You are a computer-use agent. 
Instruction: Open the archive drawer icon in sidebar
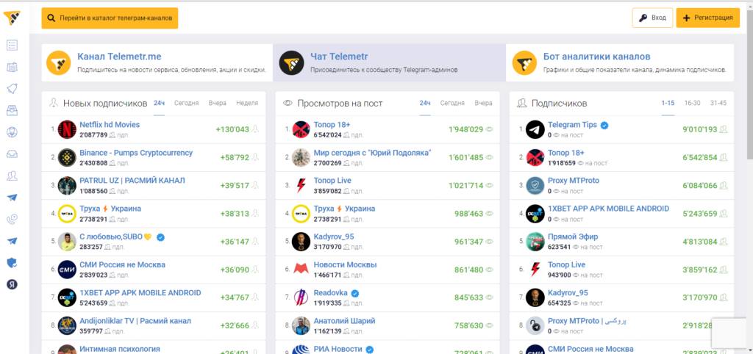(12, 111)
